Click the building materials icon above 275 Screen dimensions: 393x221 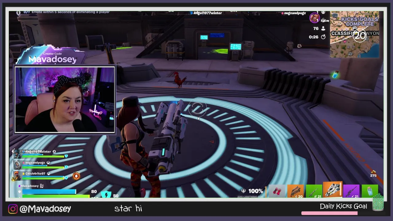point(373,172)
